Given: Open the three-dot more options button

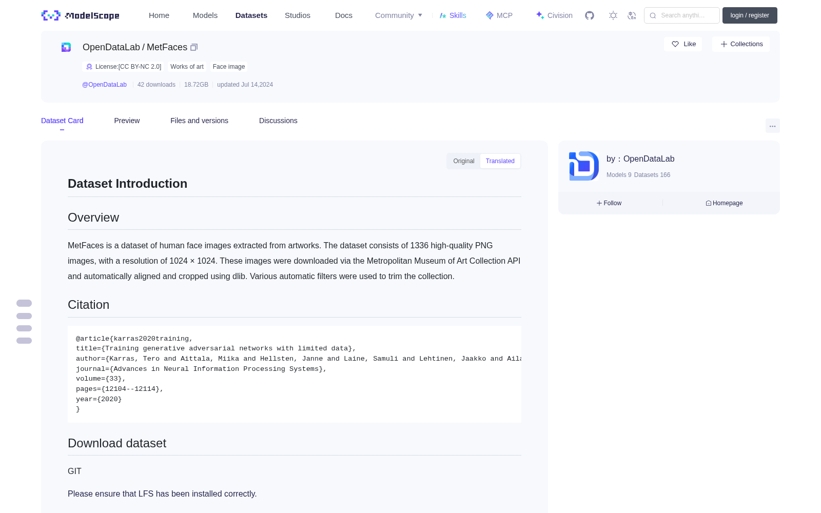Looking at the screenshot, I should [772, 126].
